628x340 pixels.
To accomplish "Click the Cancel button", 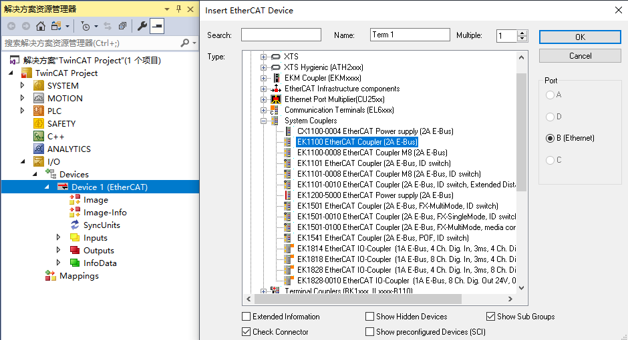I will click(x=580, y=56).
